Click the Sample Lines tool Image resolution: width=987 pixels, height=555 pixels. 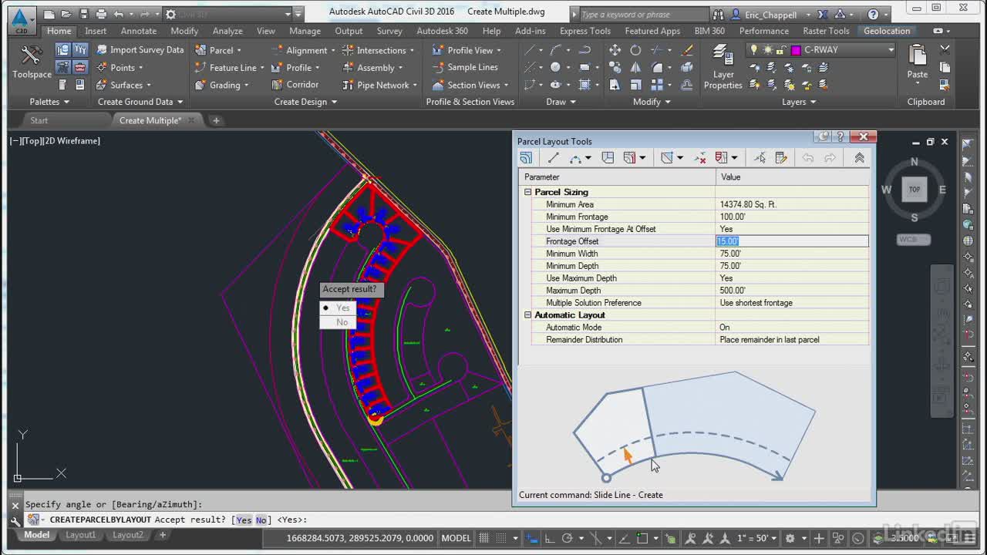coord(465,67)
